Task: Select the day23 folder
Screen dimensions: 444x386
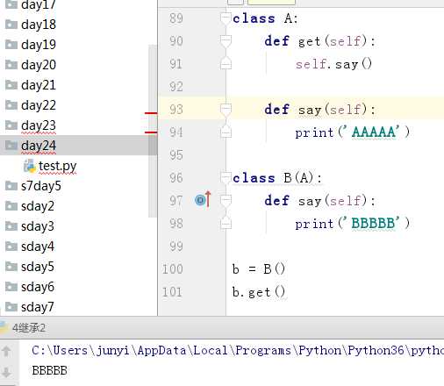Action: [38, 125]
